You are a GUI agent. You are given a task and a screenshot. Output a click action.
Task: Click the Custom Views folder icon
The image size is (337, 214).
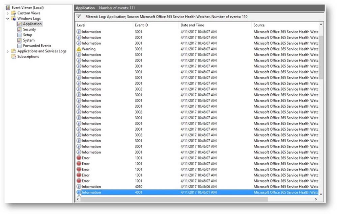click(x=13, y=13)
